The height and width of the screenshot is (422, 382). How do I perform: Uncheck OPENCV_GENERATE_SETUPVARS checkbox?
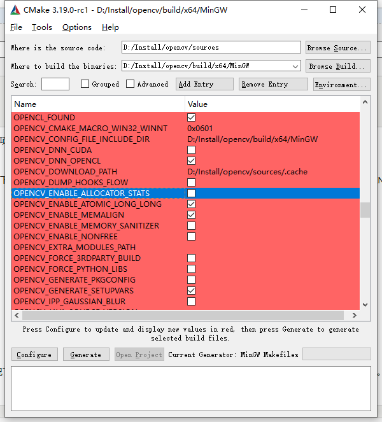coord(192,290)
